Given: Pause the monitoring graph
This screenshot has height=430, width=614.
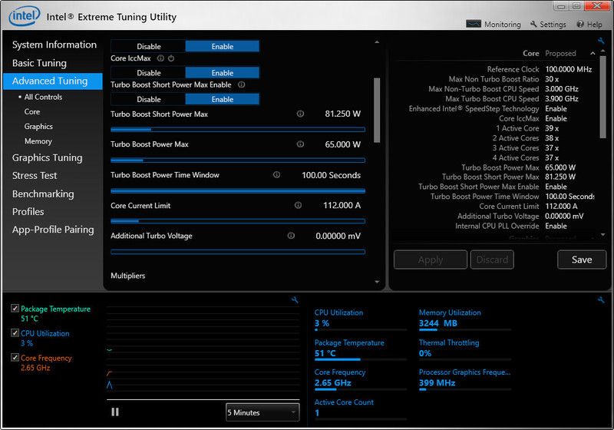Looking at the screenshot, I should (x=114, y=412).
